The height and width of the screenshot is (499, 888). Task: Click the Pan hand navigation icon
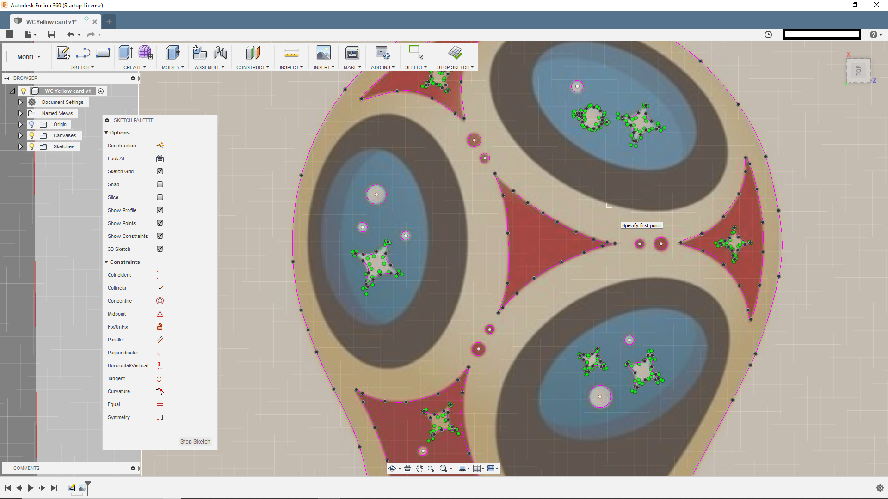pos(419,469)
